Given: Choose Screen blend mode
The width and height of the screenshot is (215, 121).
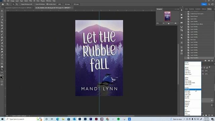Looking at the screenshot, I should click(193, 79).
